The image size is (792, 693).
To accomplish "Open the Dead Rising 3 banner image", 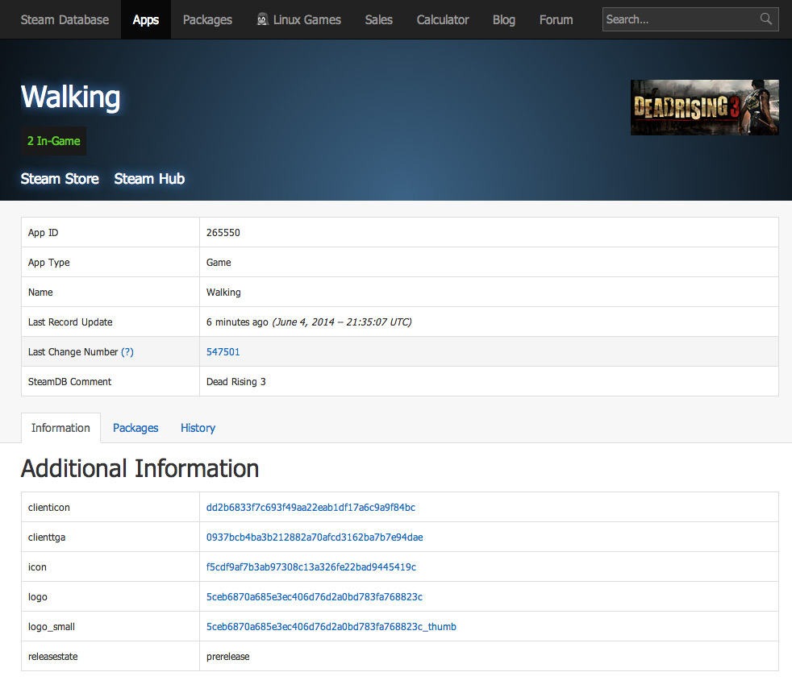I will (x=704, y=107).
